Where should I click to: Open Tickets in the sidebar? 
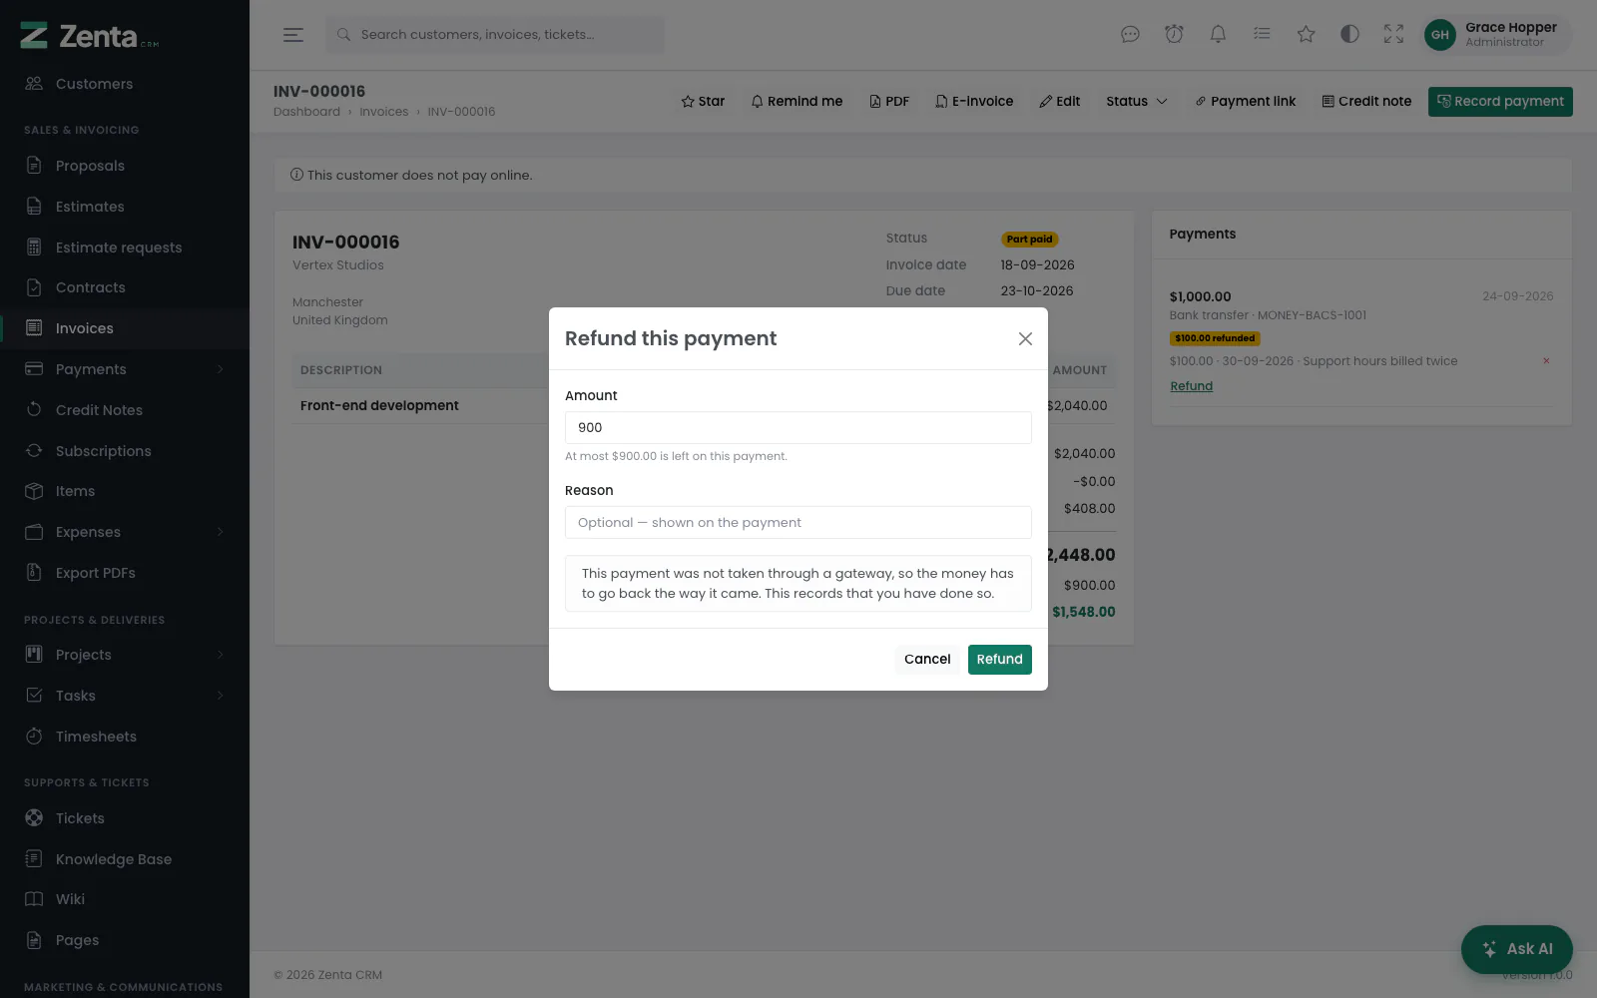tap(125, 818)
